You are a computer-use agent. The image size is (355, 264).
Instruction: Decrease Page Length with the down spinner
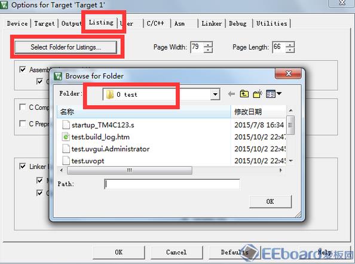(x=290, y=50)
